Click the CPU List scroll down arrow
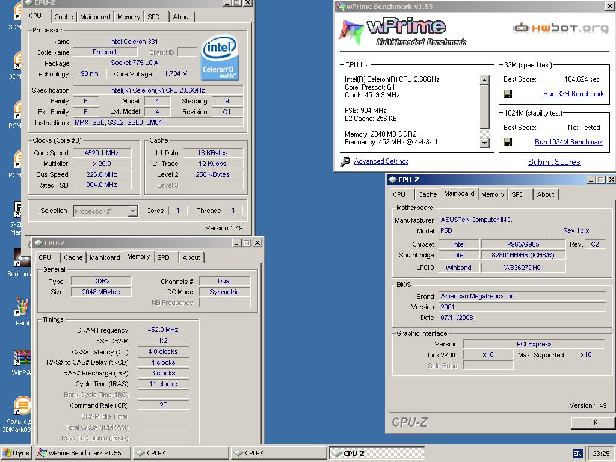The height and width of the screenshot is (462, 616). 485,143
